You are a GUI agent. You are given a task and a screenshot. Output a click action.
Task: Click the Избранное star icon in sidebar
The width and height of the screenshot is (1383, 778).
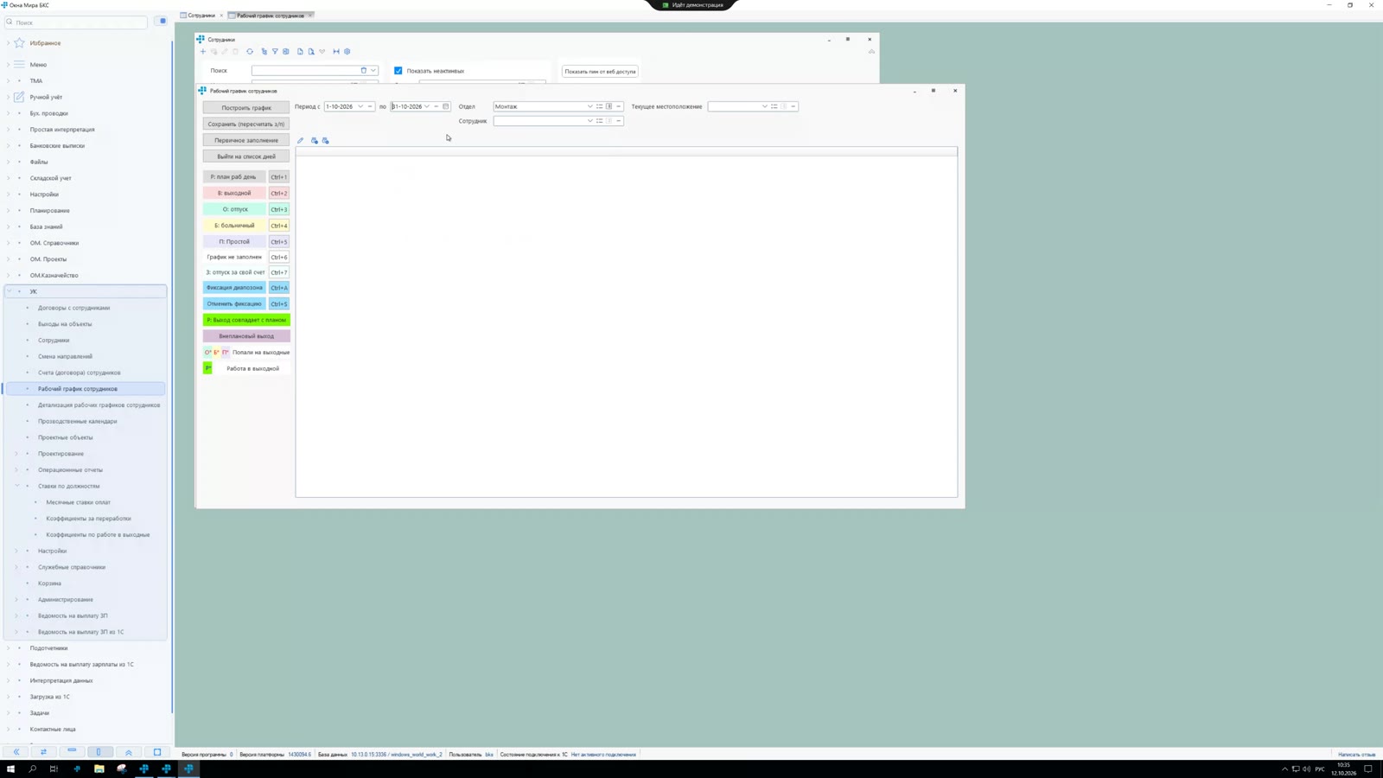[x=19, y=42]
